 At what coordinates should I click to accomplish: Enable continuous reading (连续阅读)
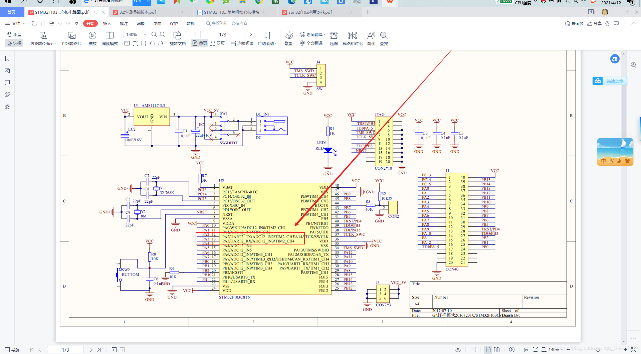tap(242, 43)
